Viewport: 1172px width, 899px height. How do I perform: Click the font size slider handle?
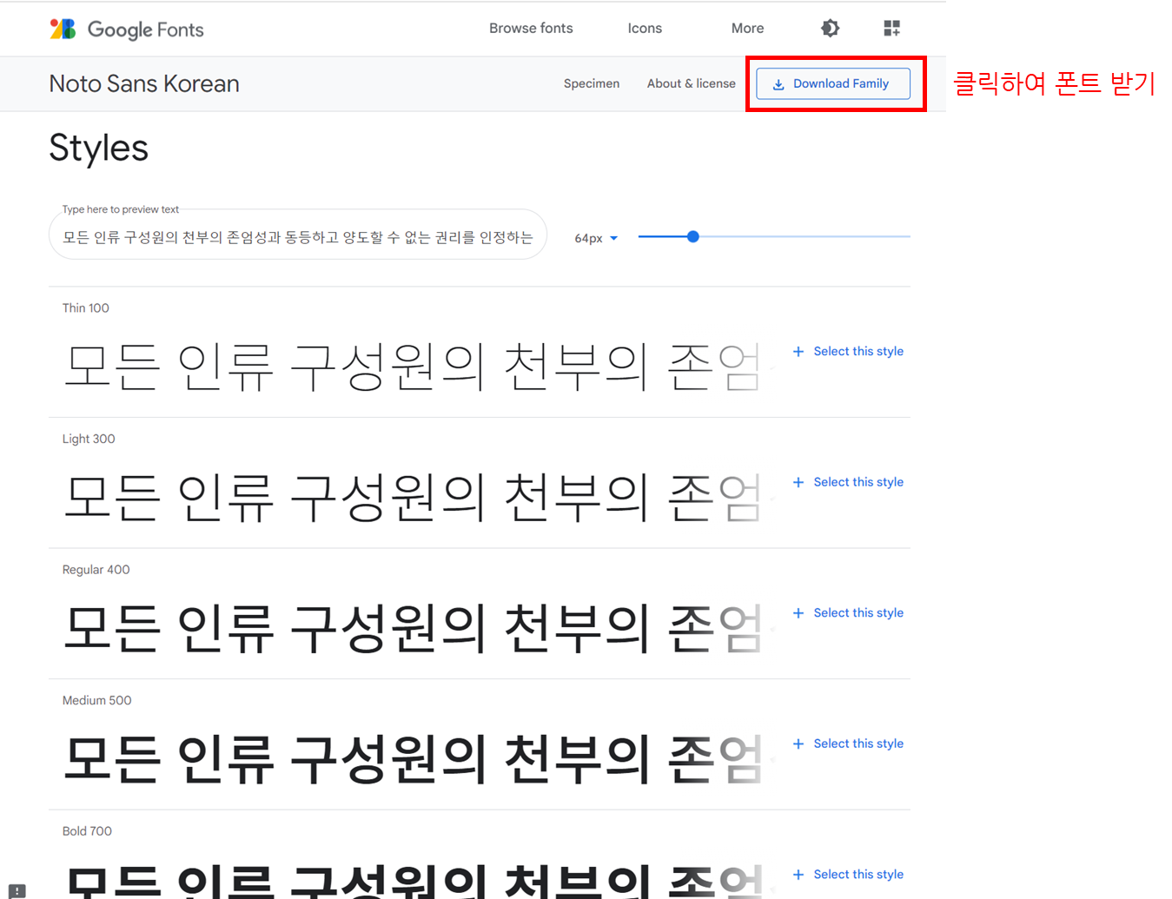(x=692, y=236)
